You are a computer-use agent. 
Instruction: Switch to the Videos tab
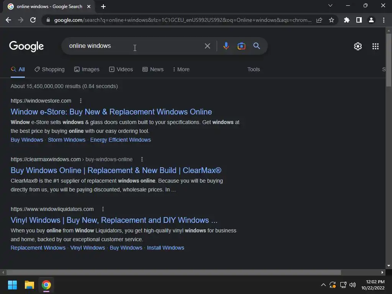click(x=121, y=69)
